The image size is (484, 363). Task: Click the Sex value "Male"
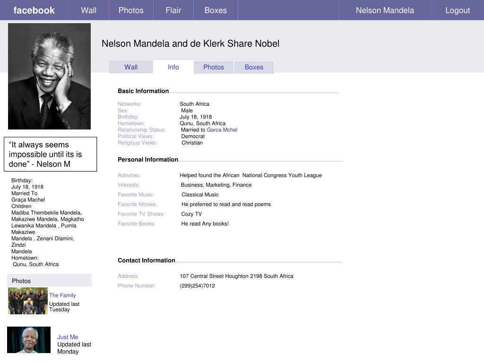(187, 111)
